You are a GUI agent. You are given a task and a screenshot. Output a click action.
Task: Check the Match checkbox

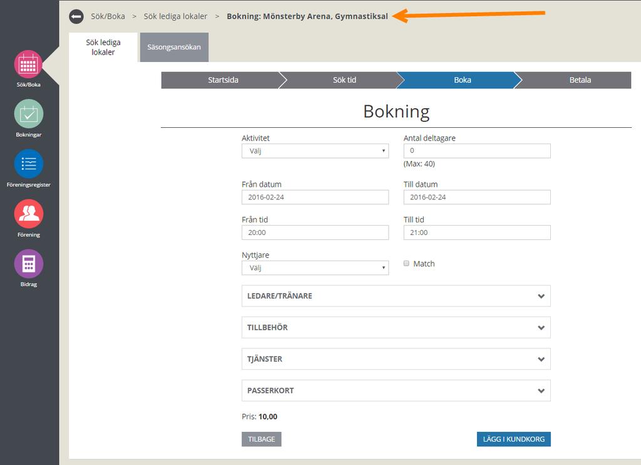pos(406,263)
